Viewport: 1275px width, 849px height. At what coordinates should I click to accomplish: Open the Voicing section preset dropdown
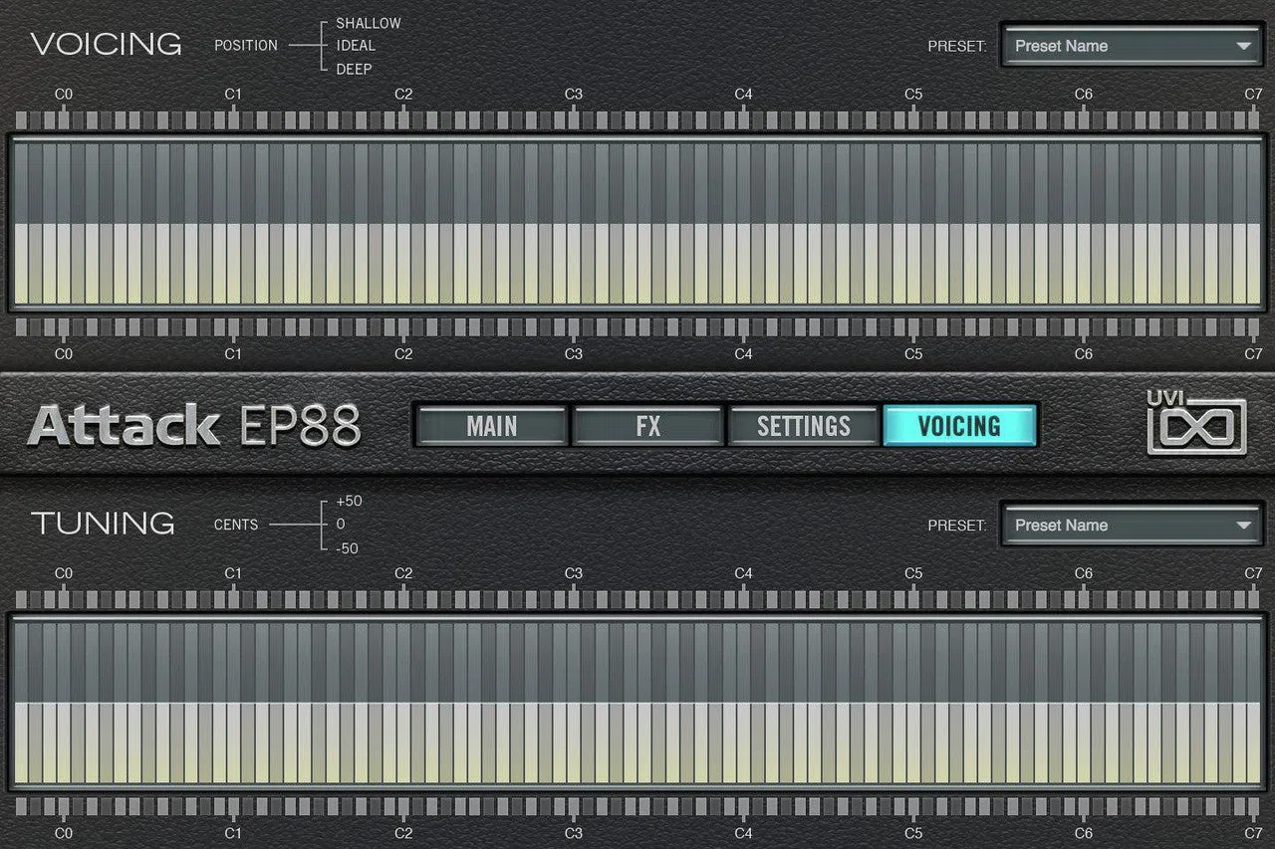pyautogui.click(x=1132, y=46)
